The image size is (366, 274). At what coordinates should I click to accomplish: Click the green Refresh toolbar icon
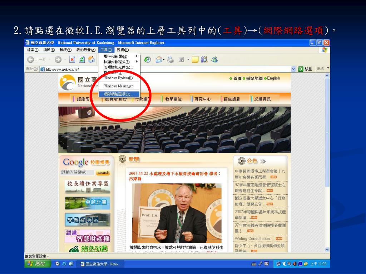82,60
